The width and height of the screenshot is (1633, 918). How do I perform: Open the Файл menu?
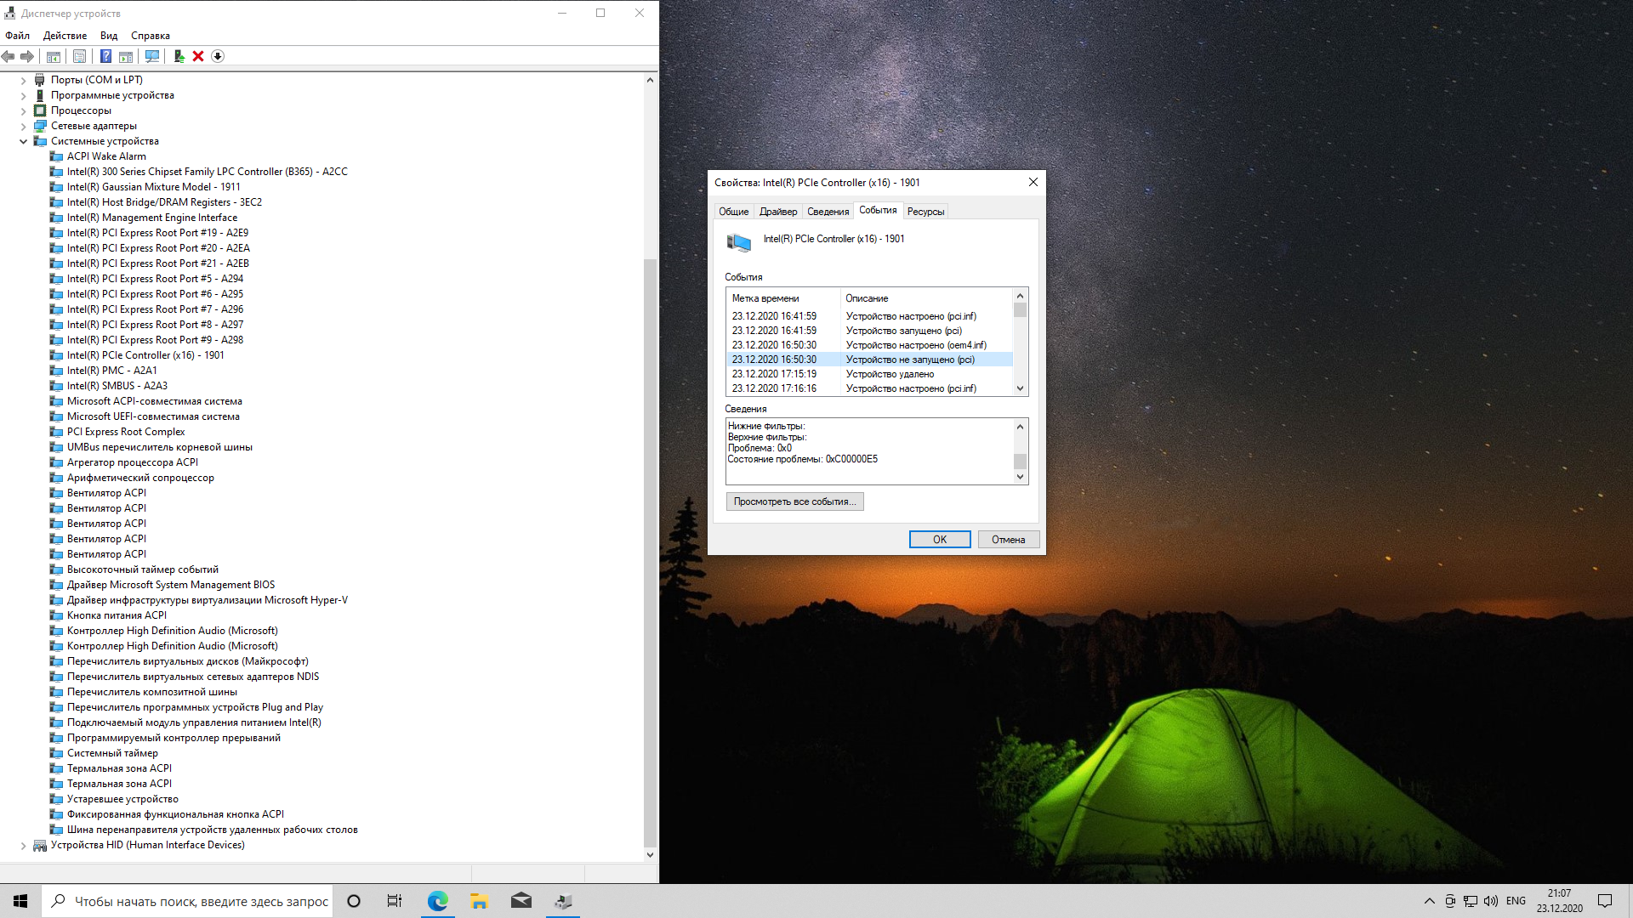click(x=17, y=36)
